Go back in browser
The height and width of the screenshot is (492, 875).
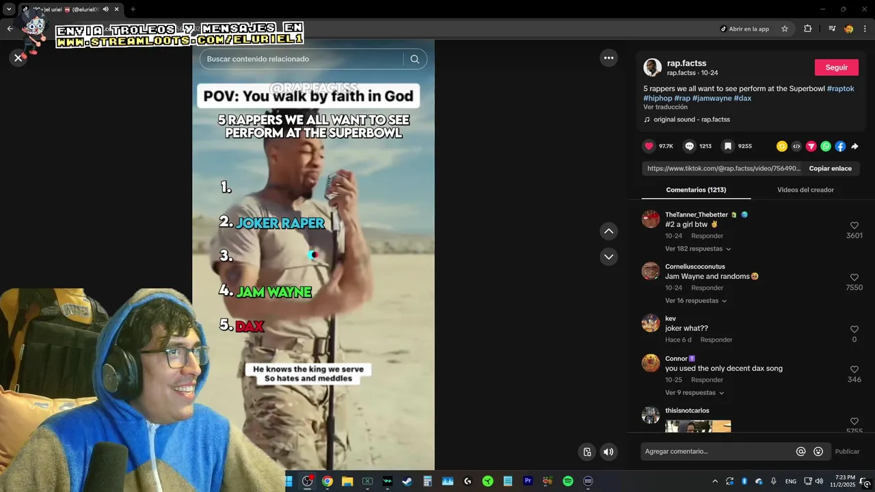tap(10, 29)
